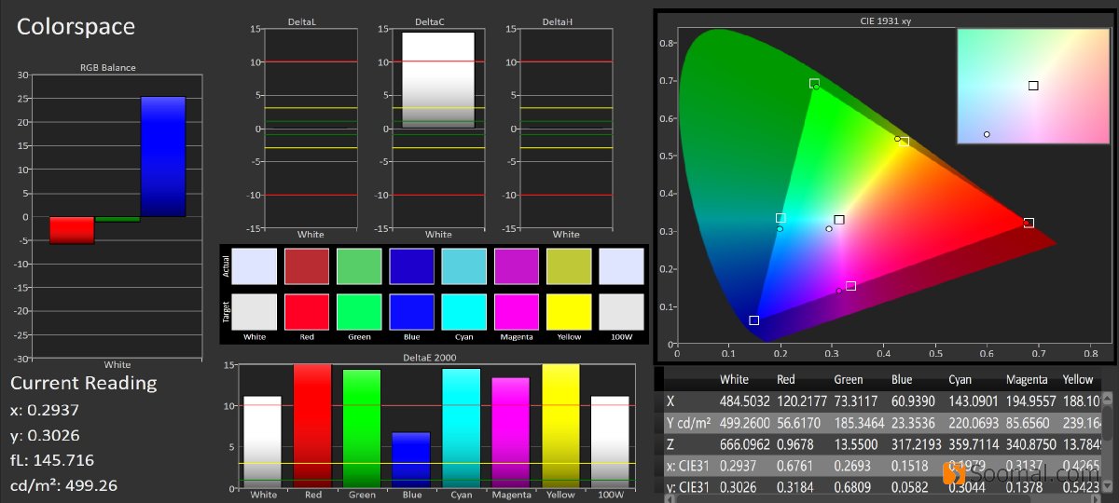Select the green primary target square on CIE chart
This screenshot has height=503, width=1119.
coord(814,84)
